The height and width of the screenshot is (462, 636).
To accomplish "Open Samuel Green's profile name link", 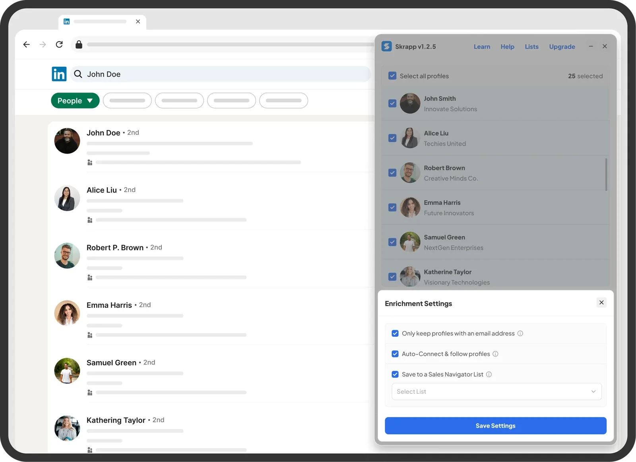I will tap(111, 363).
